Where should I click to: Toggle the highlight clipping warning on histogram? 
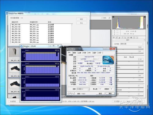coord(145,17)
